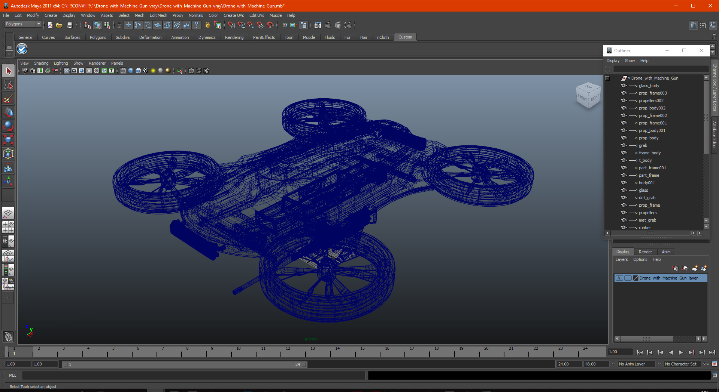719x392 pixels.
Task: Switch to four view layout
Action: point(8,227)
